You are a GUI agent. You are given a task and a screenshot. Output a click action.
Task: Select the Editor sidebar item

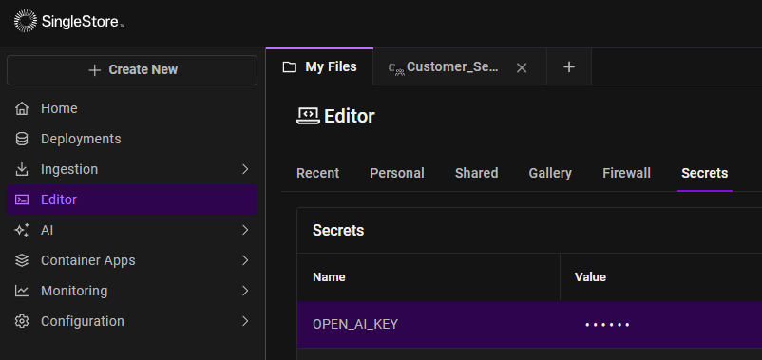pyautogui.click(x=132, y=199)
